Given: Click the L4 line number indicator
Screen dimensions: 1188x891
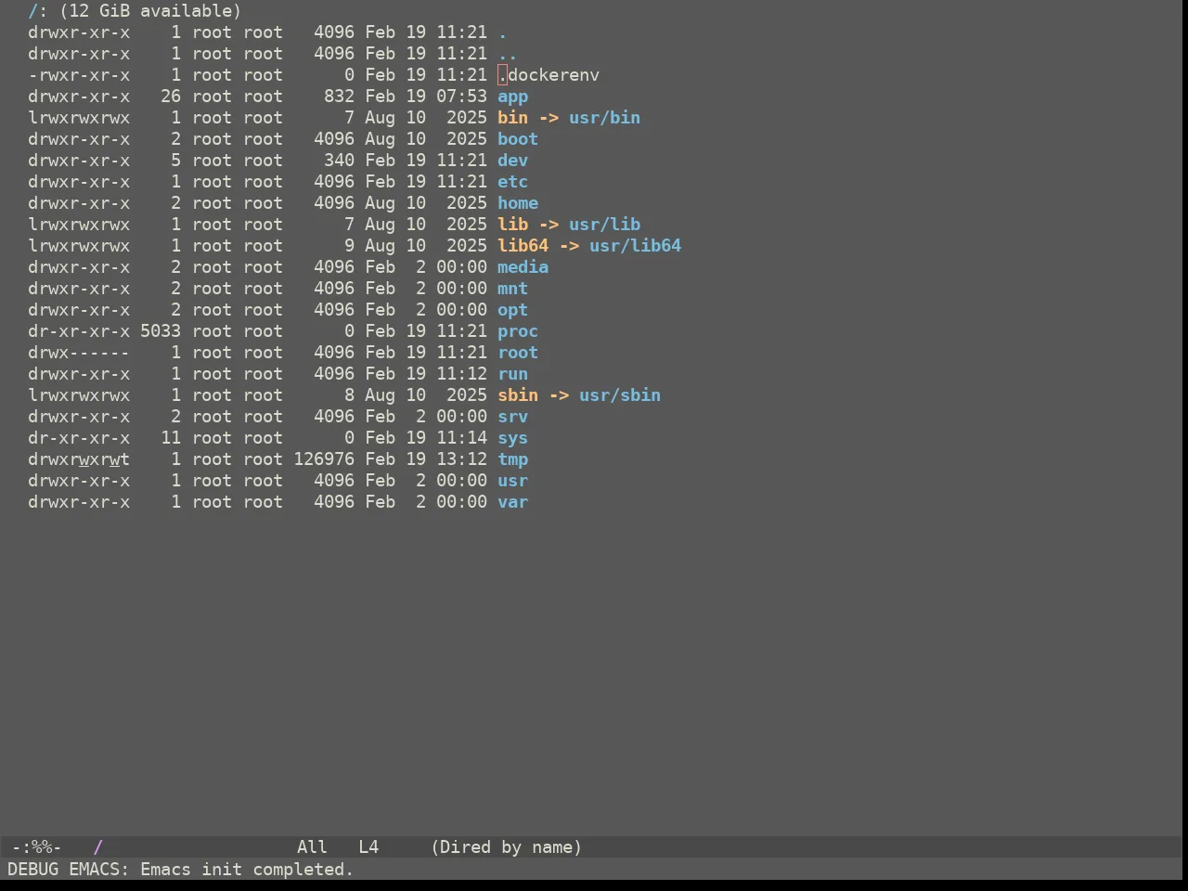Looking at the screenshot, I should click(x=368, y=847).
